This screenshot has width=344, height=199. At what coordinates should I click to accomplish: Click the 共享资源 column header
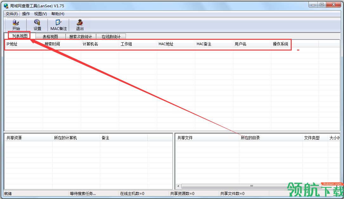29,138
